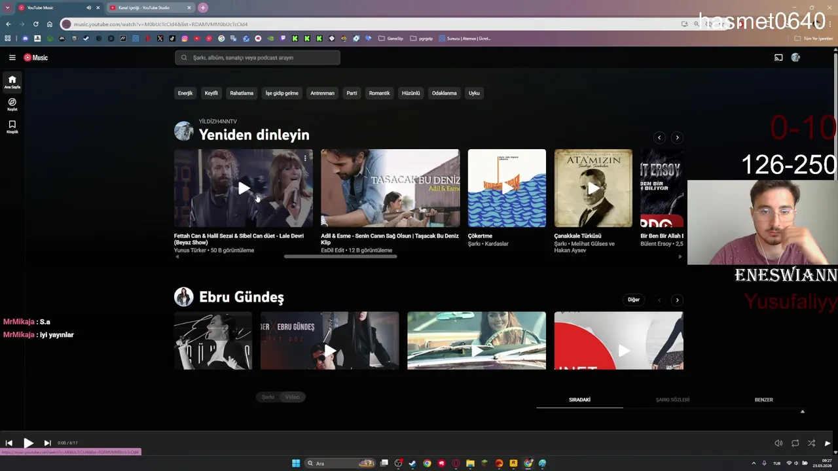Screen dimensions: 838x471
Task: Switch player mode to Video
Action: tap(293, 397)
